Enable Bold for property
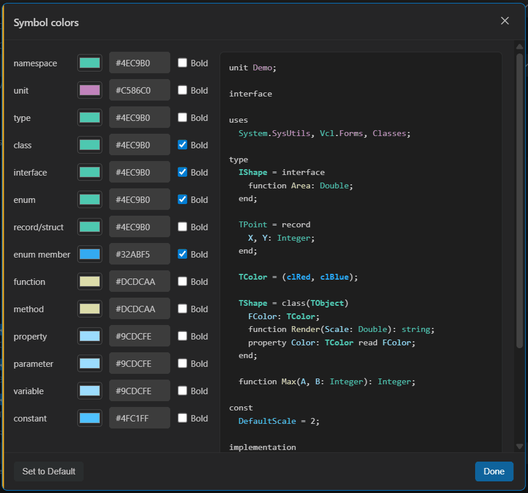This screenshot has width=528, height=493. coord(182,335)
